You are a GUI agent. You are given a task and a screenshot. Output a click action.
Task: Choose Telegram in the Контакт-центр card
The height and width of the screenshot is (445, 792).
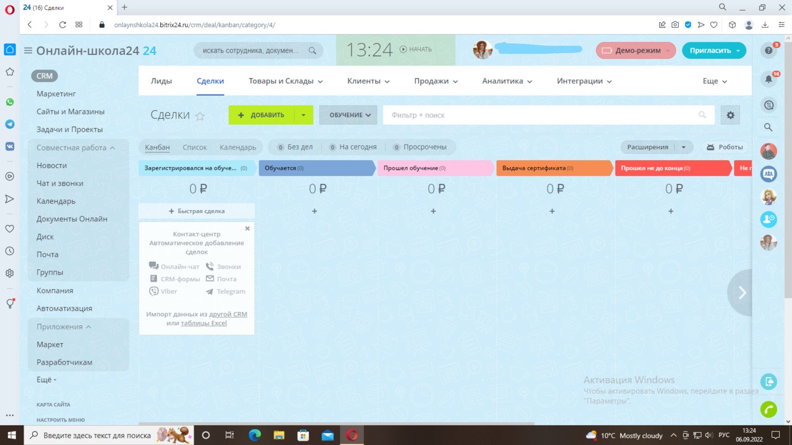pos(225,291)
